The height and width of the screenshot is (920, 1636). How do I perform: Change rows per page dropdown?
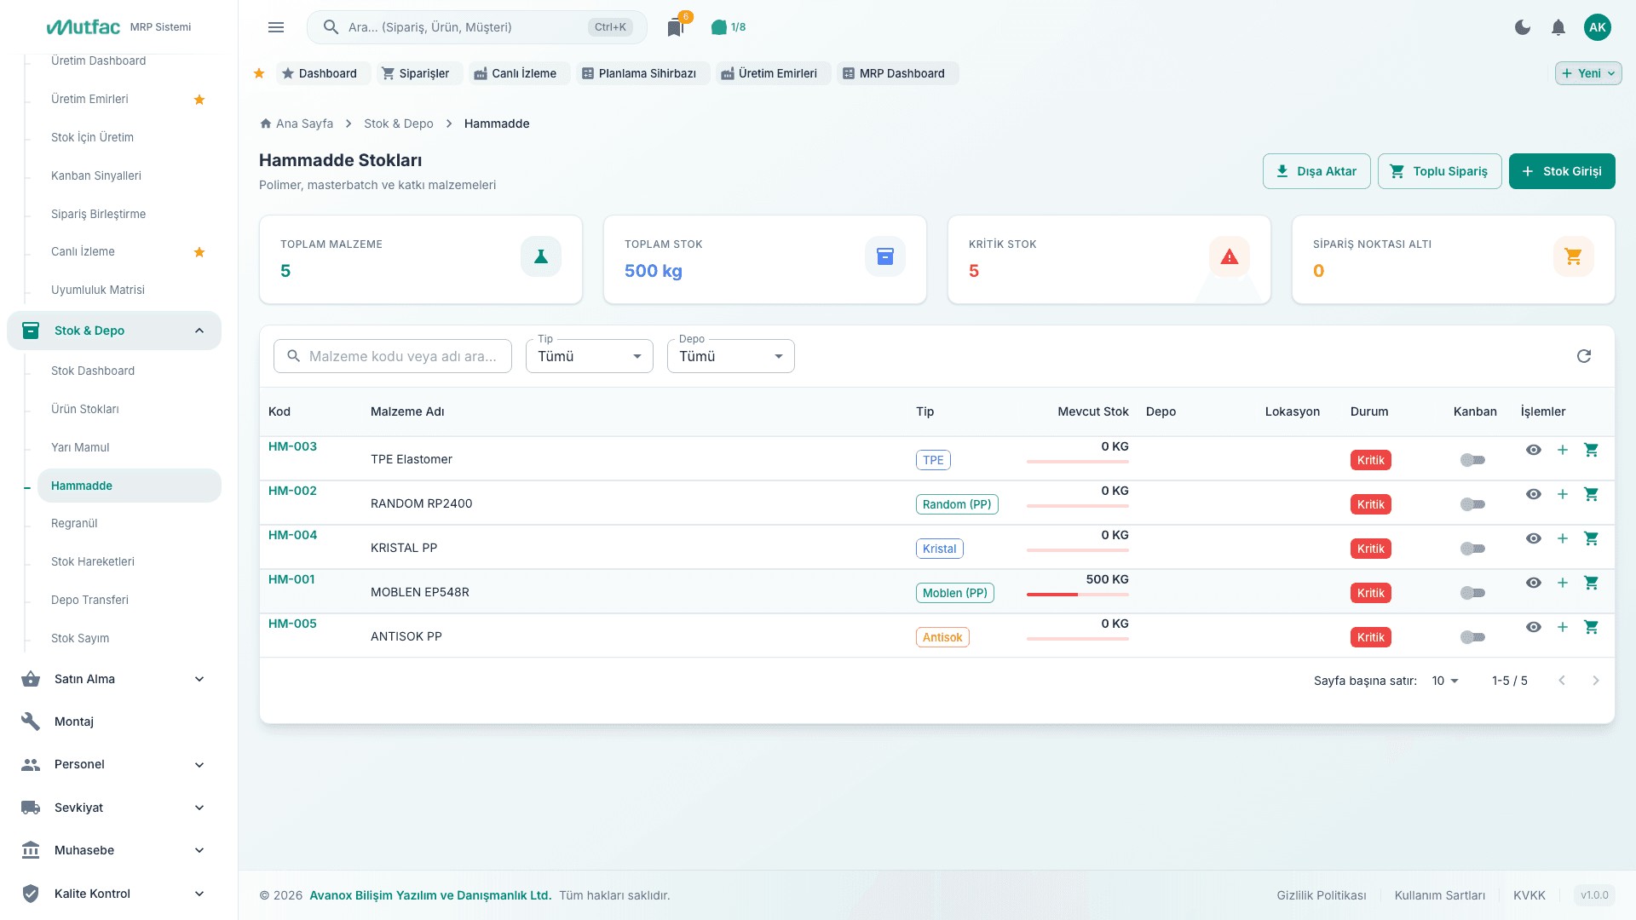click(1445, 681)
